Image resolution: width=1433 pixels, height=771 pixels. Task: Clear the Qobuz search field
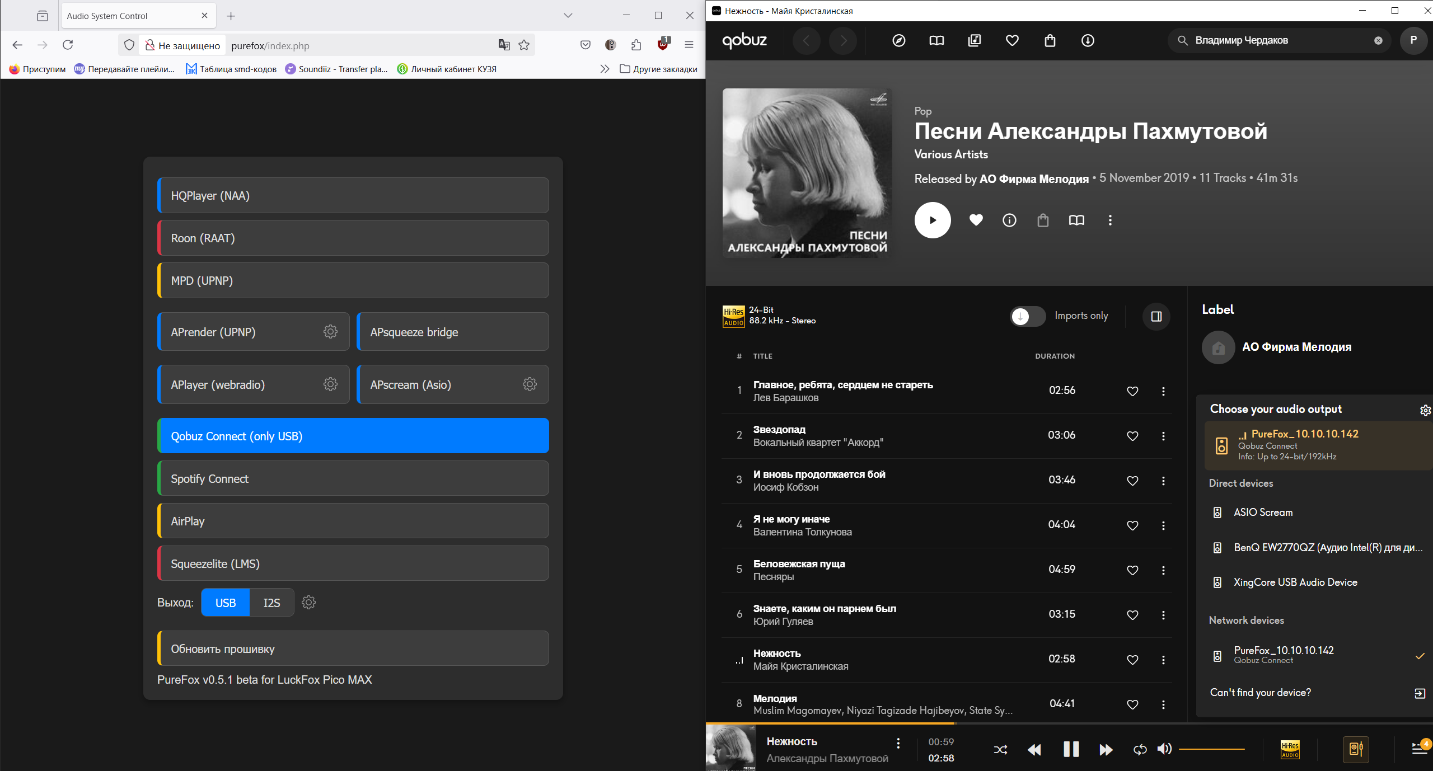1378,40
